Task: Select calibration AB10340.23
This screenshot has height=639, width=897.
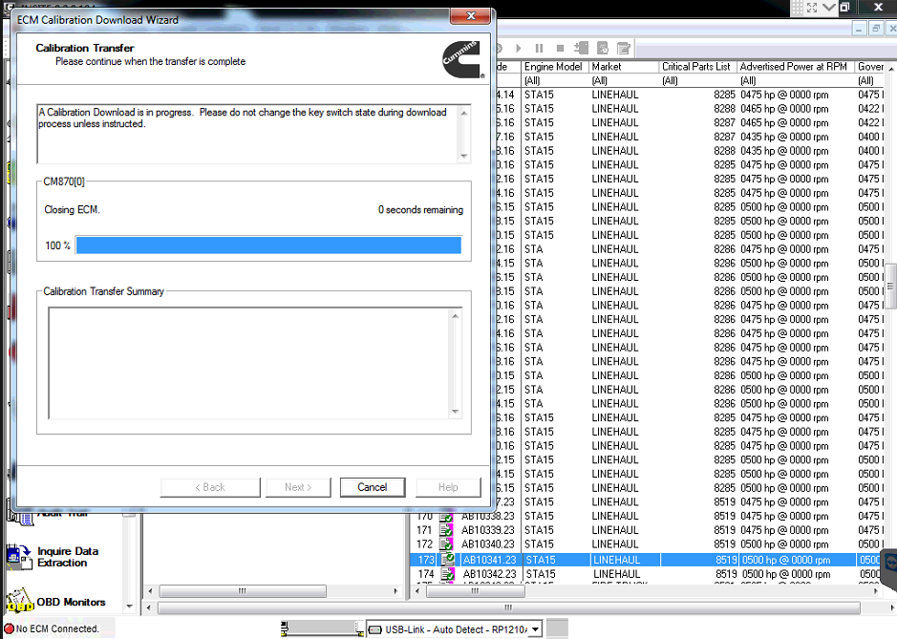Action: pos(488,544)
